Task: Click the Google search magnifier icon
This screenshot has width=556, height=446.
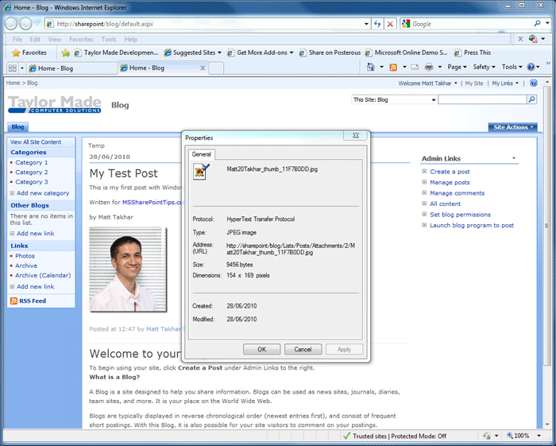Action: point(537,23)
